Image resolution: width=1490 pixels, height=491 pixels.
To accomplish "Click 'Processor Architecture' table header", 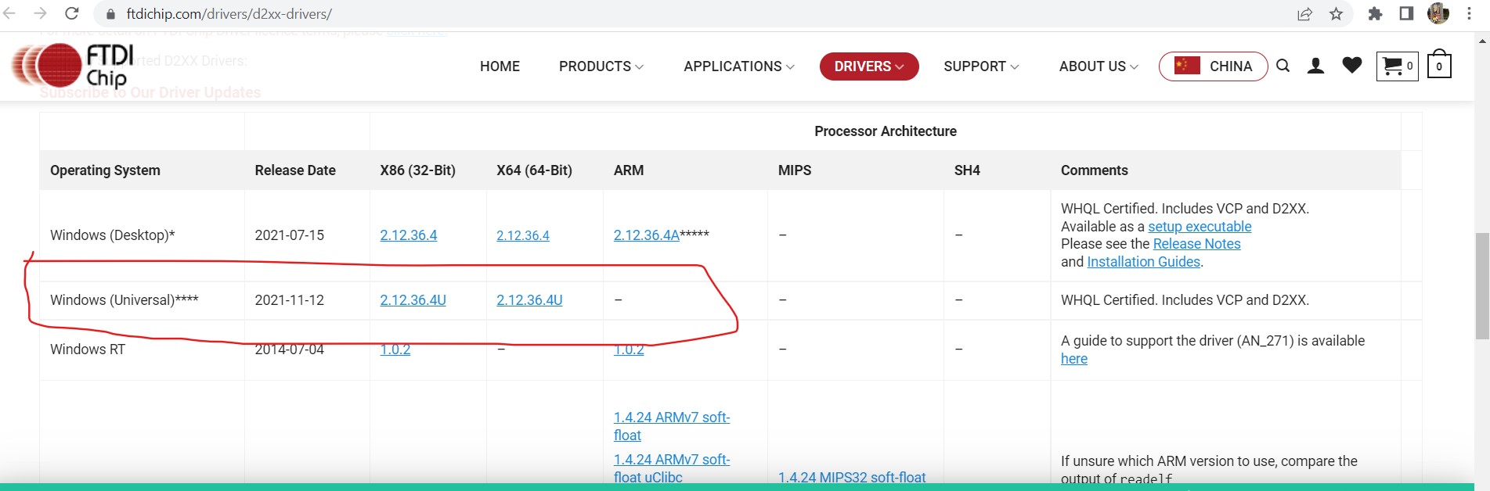I will click(x=886, y=131).
